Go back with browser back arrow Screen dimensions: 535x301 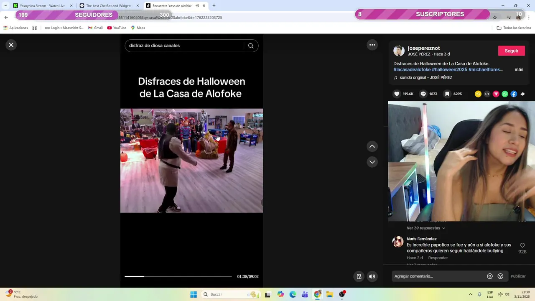tap(6, 18)
